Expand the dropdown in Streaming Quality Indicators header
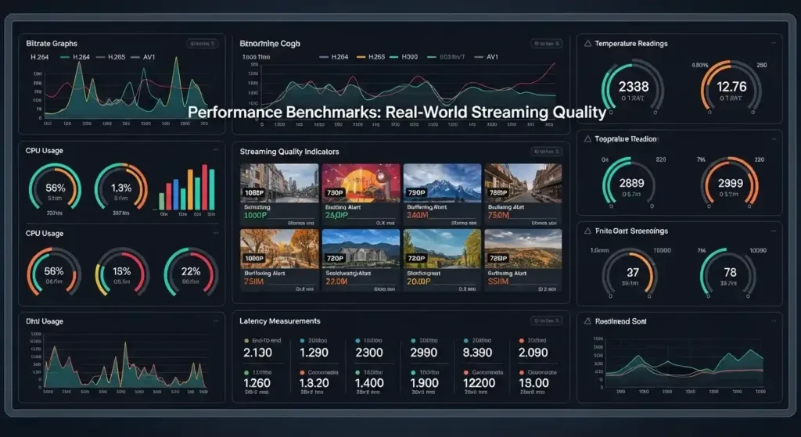 [x=546, y=152]
